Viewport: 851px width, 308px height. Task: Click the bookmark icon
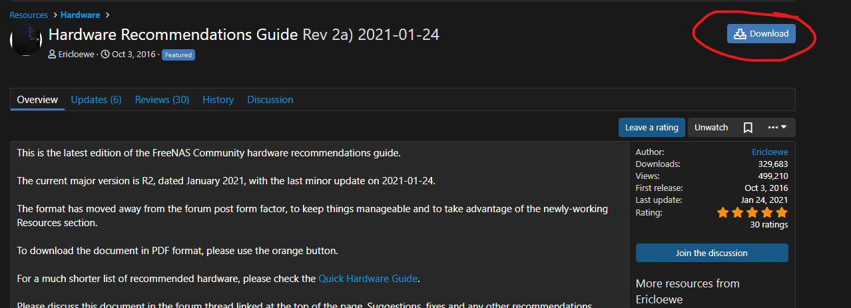point(748,127)
